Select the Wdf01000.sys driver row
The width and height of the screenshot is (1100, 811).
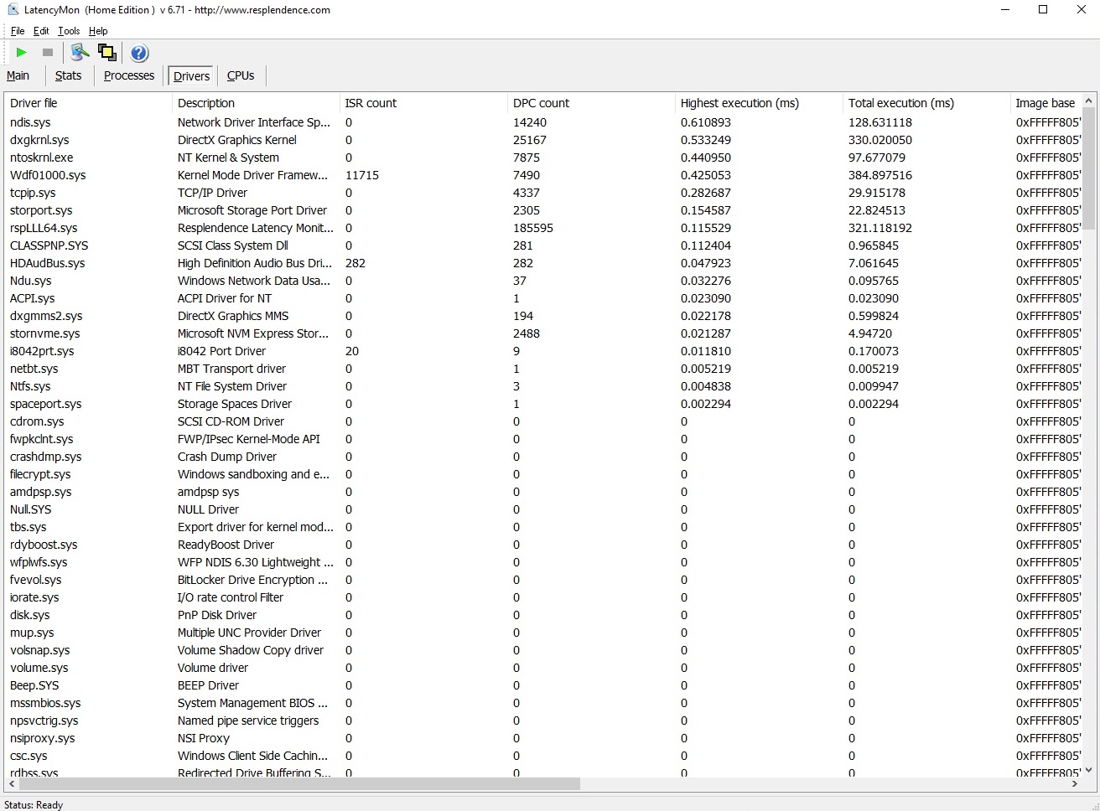pos(543,175)
